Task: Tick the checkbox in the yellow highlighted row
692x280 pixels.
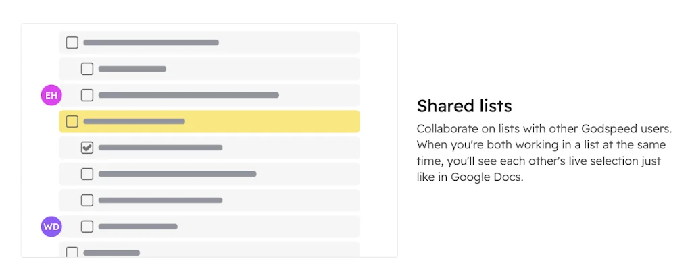Action: coord(72,121)
